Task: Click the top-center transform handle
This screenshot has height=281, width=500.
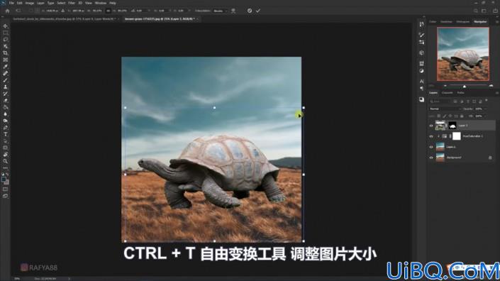Action: (214, 108)
